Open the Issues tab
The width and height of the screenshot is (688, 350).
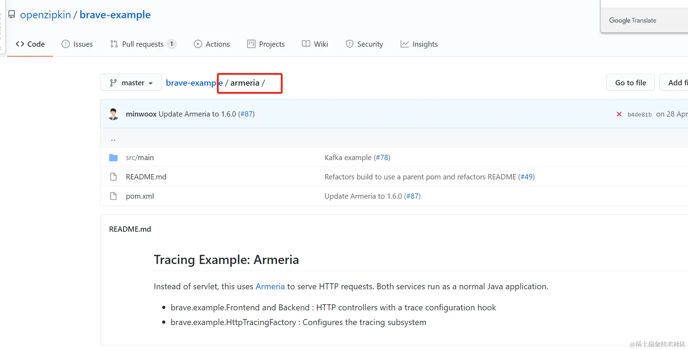pyautogui.click(x=77, y=44)
